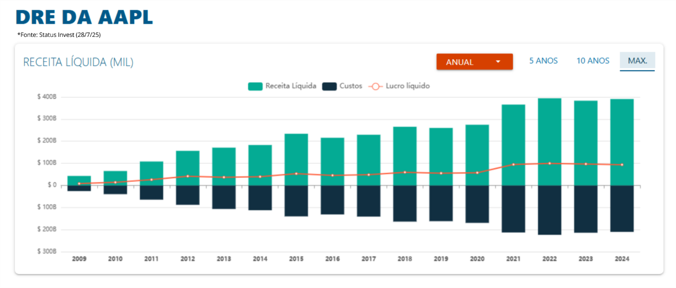Image resolution: width=676 pixels, height=288 pixels.
Task: Click the dark costs bar for 2011
Action: [151, 192]
